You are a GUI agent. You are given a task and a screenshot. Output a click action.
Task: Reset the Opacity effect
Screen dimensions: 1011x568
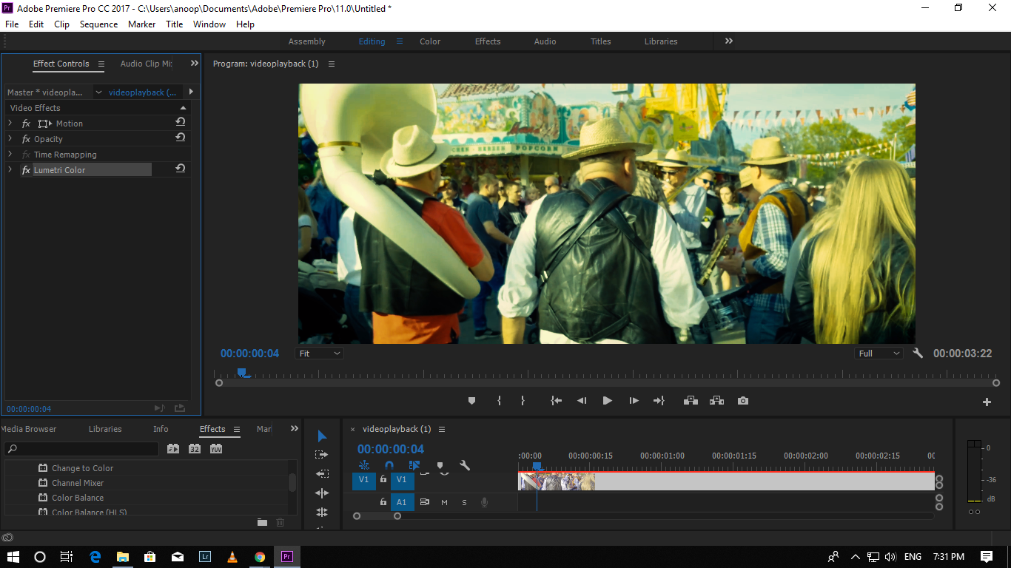pos(181,138)
